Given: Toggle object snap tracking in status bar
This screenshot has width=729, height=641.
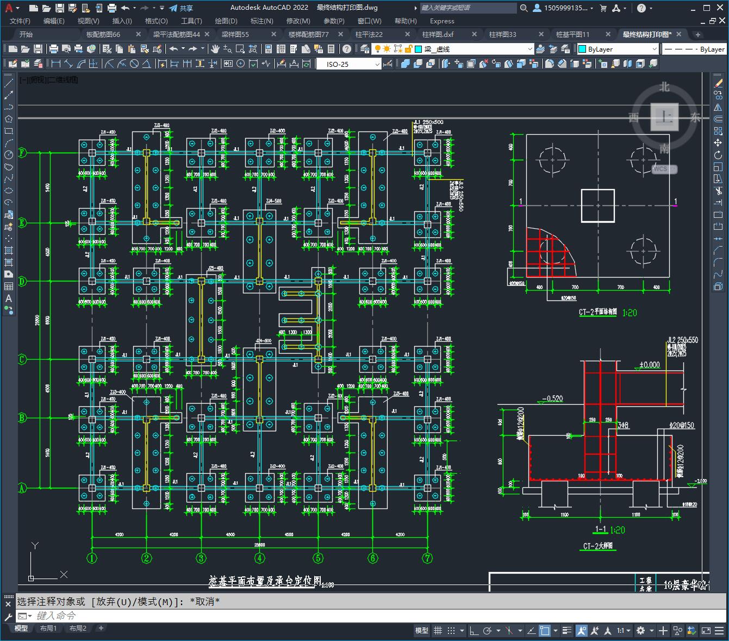Looking at the screenshot, I should pos(531,631).
